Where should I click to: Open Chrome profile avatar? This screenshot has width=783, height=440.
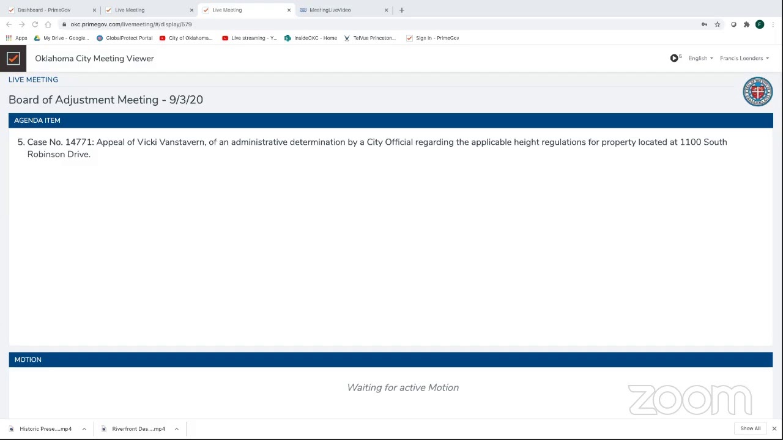tap(760, 24)
